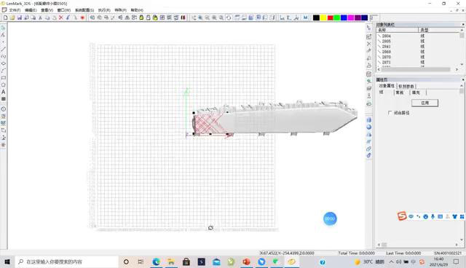Click the Save disk icon

pyautogui.click(x=20, y=17)
